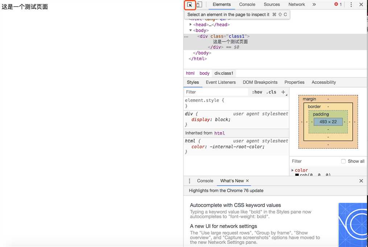Click the element.style rule selector

click(x=202, y=100)
